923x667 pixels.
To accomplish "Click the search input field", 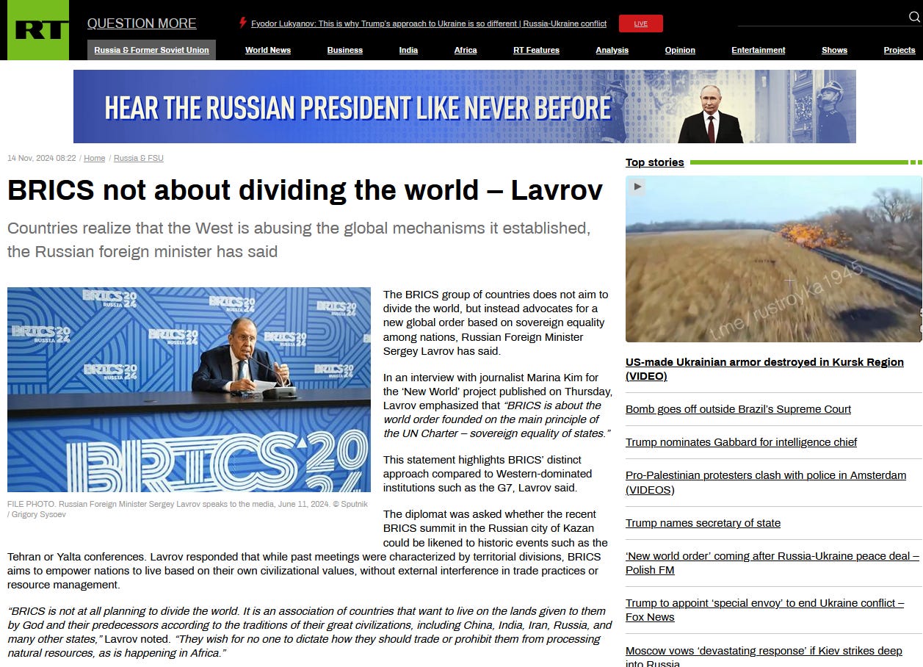I will pyautogui.click(x=822, y=18).
